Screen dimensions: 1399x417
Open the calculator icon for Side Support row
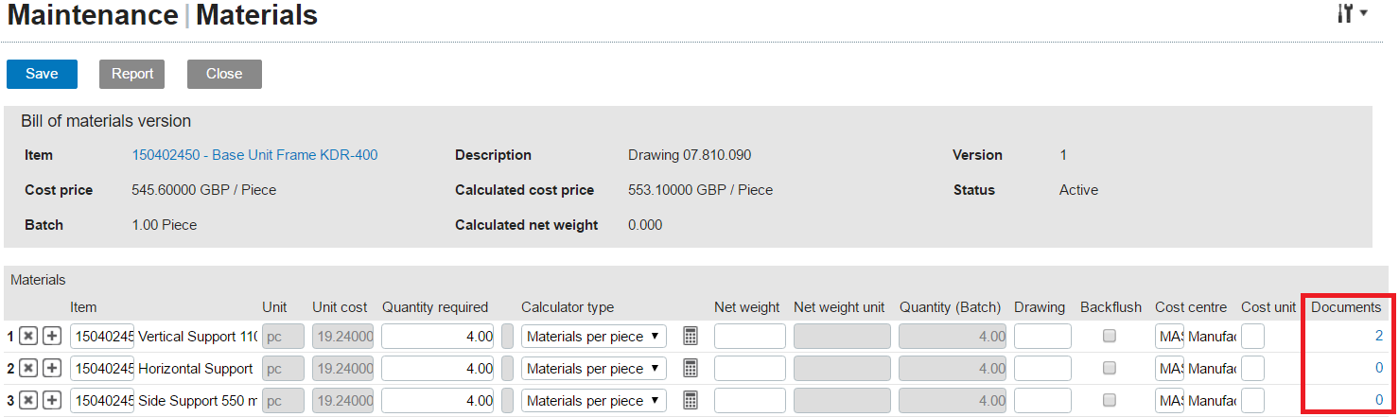click(691, 401)
